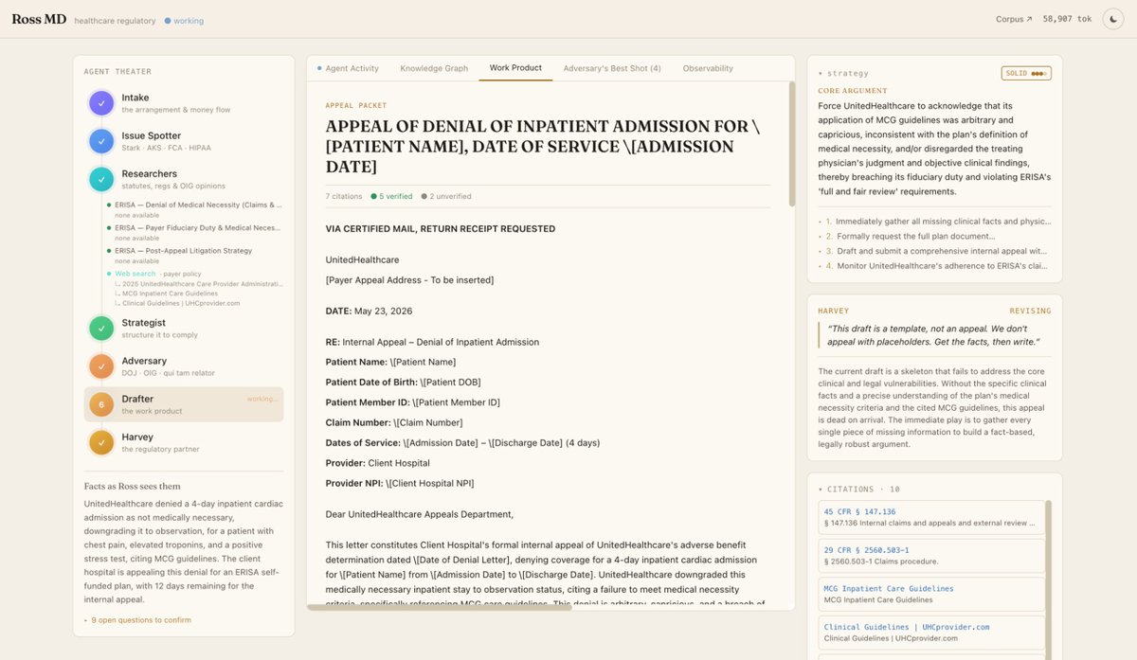1137x660 pixels.
Task: Click the CORE ARGUMENT heading
Action: click(855, 92)
